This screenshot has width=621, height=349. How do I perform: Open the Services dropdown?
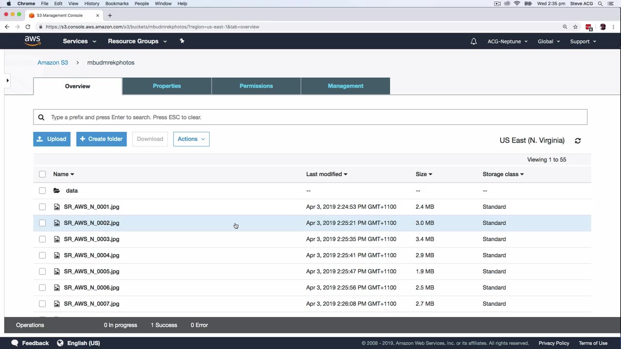click(80, 41)
